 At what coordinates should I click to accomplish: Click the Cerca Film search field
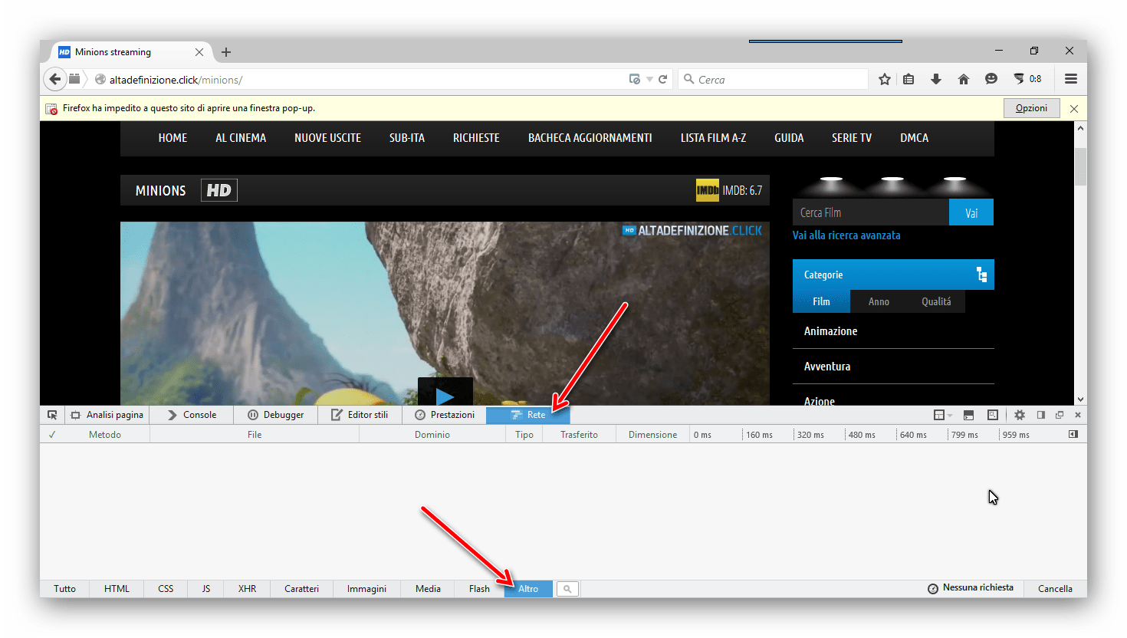click(x=871, y=212)
